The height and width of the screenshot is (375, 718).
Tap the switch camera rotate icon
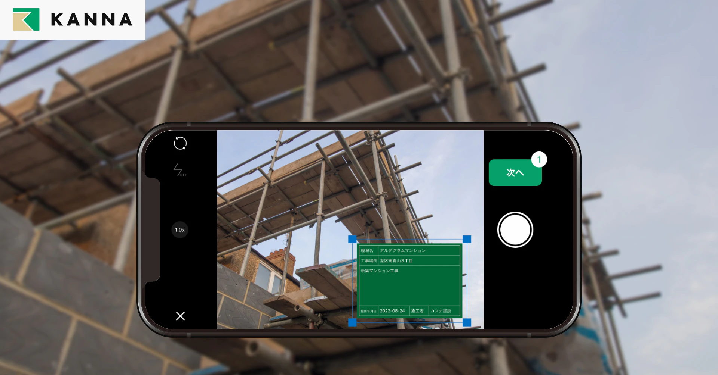pos(180,143)
